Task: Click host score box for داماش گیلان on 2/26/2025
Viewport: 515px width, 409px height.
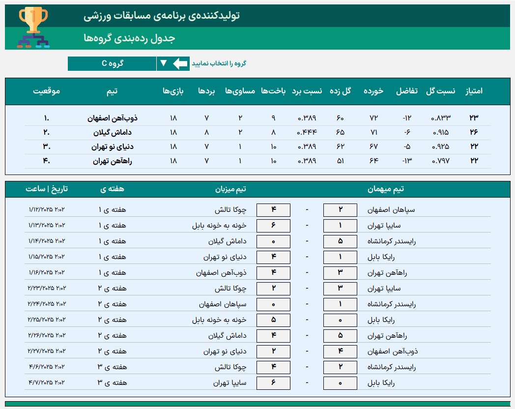Action: point(273,336)
